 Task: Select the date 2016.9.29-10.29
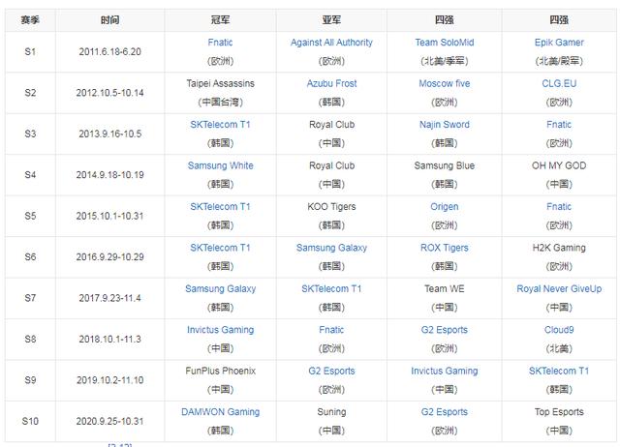109,257
